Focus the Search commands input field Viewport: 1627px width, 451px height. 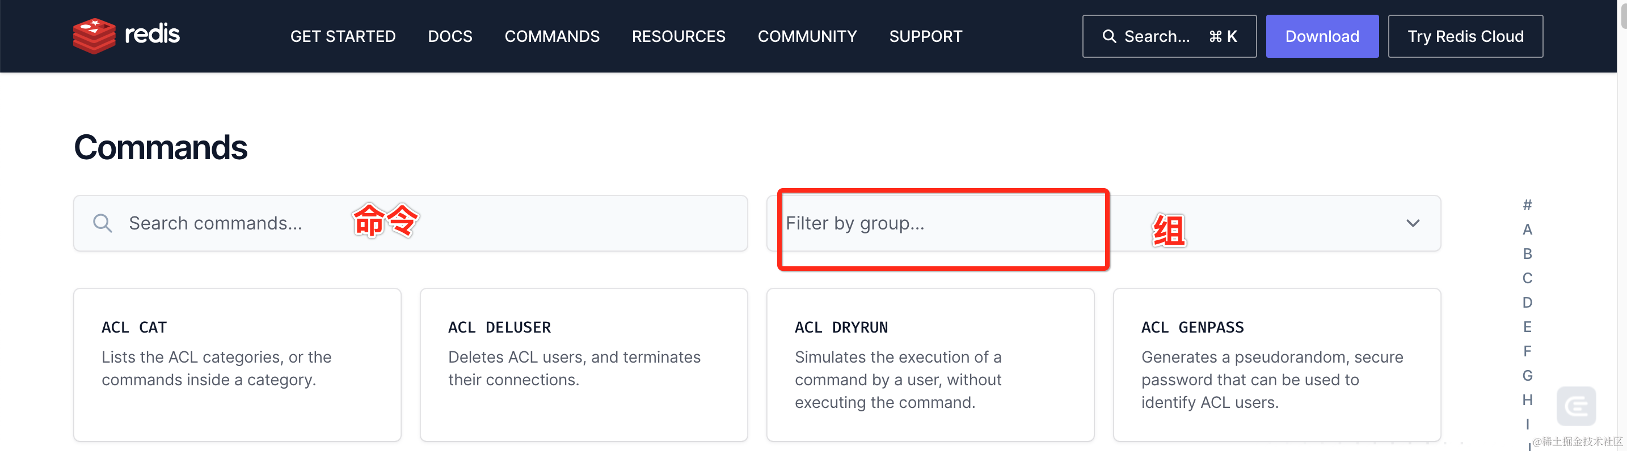click(411, 223)
